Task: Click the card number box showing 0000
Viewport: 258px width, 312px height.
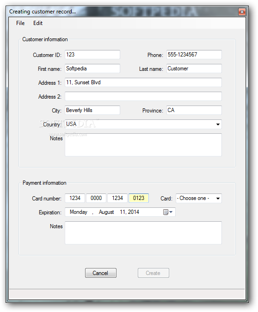Action: [x=96, y=198]
